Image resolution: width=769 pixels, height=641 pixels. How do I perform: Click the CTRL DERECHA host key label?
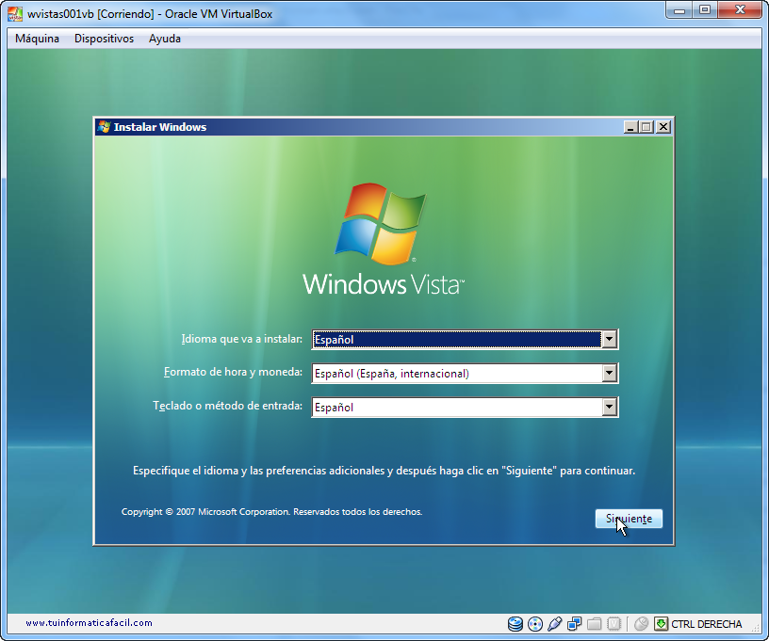(706, 624)
